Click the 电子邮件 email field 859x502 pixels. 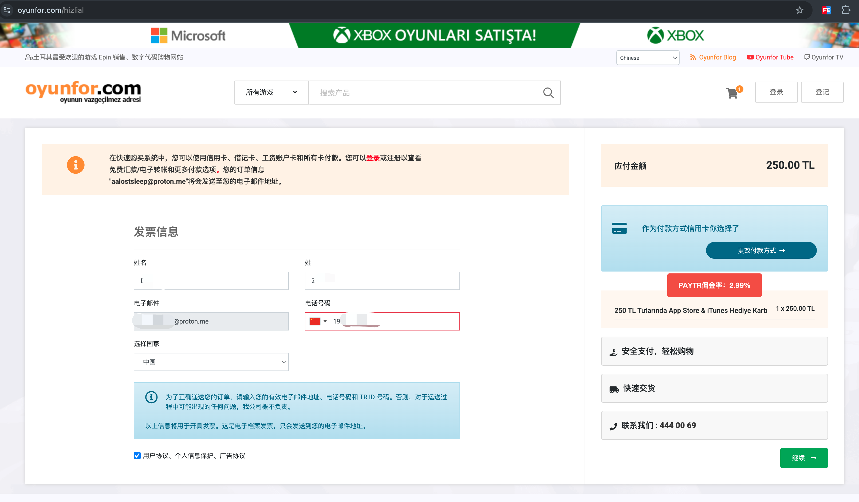[211, 321]
